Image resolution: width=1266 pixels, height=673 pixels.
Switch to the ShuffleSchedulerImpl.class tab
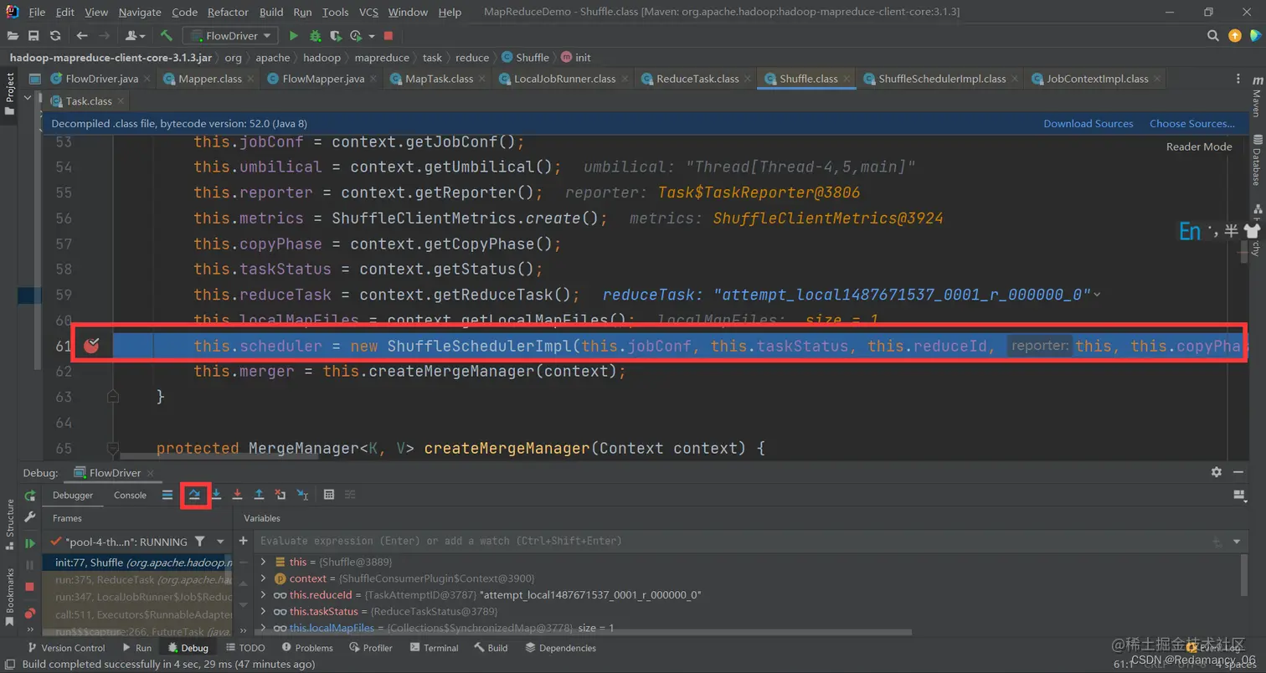(x=942, y=79)
